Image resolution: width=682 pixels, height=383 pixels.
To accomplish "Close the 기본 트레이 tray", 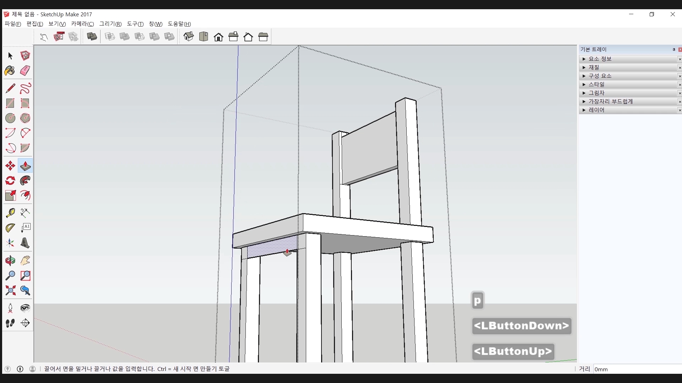I will click(680, 50).
